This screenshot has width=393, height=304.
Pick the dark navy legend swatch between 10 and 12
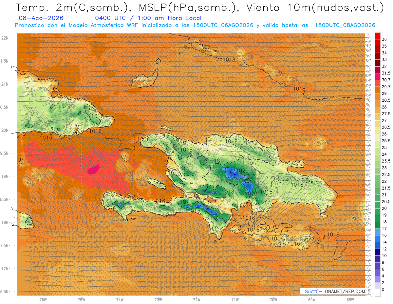[378, 252]
